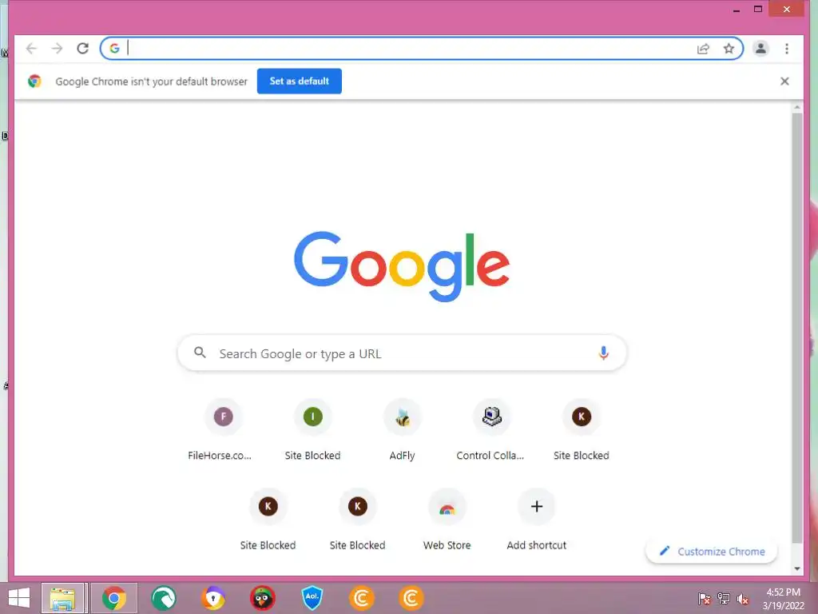This screenshot has height=614, width=818.
Task: Open Customize Chrome
Action: point(712,552)
